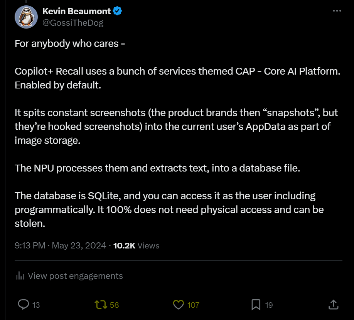The image size is (354, 320).
Task: Click the 19 bookmarks count
Action: tap(269, 305)
